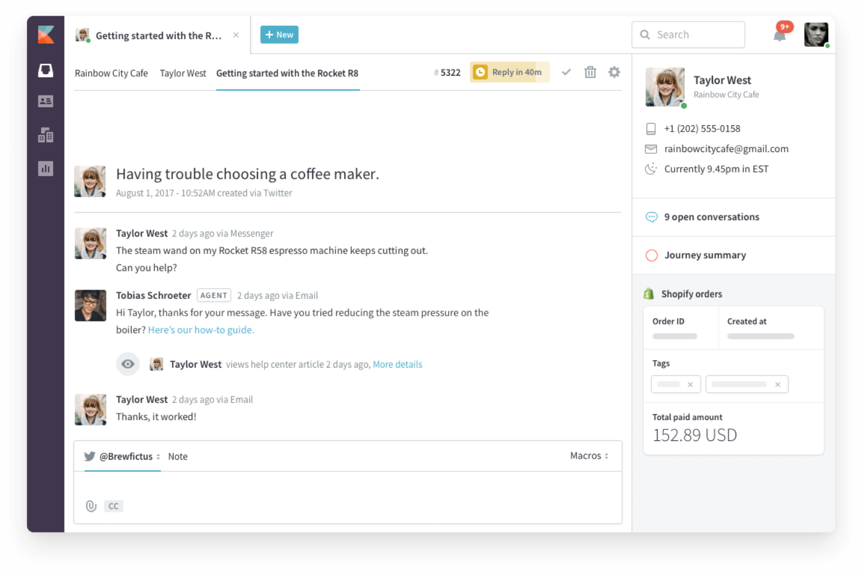This screenshot has width=862, height=575.
Task: Click the envelope icon beside the email address
Action: (651, 149)
